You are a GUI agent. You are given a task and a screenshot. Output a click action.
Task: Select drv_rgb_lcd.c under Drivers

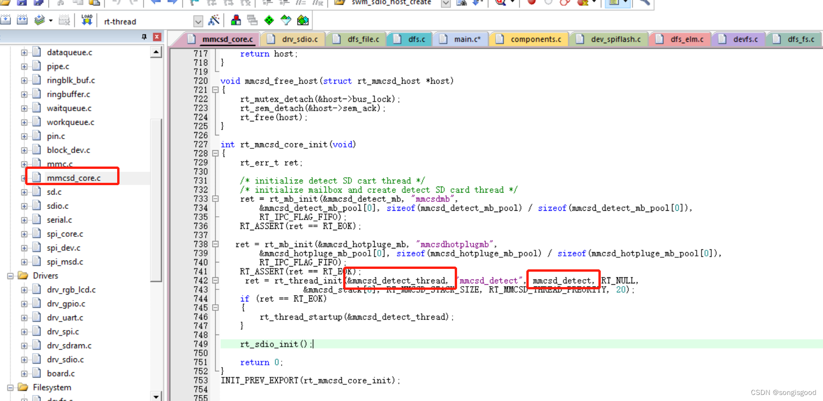pos(71,290)
